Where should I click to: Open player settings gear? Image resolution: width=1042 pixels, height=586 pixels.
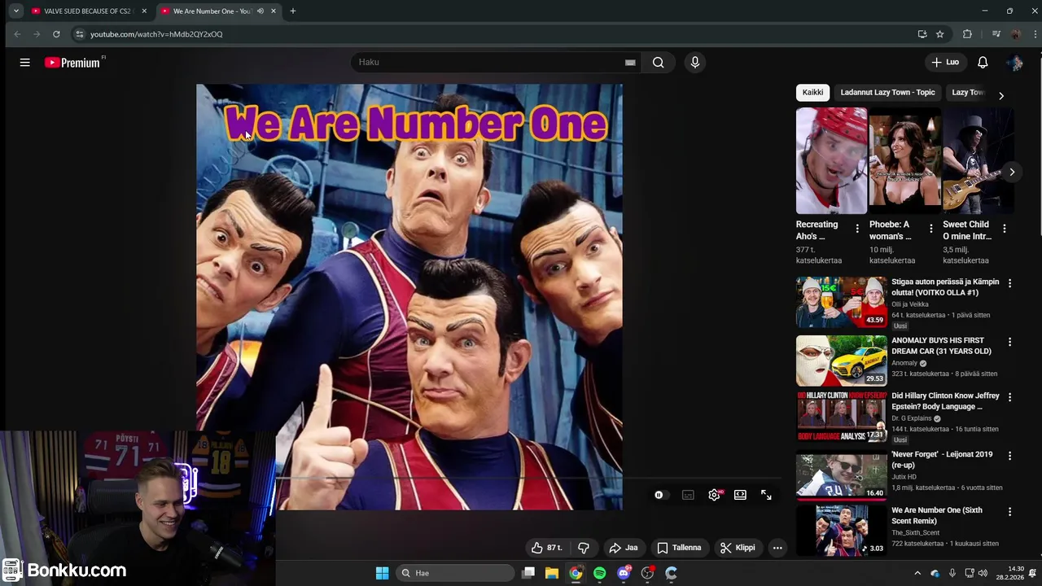point(714,495)
